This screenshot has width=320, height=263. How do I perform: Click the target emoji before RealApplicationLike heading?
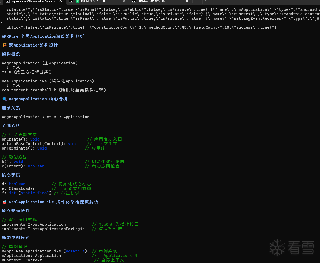[x=4, y=202]
